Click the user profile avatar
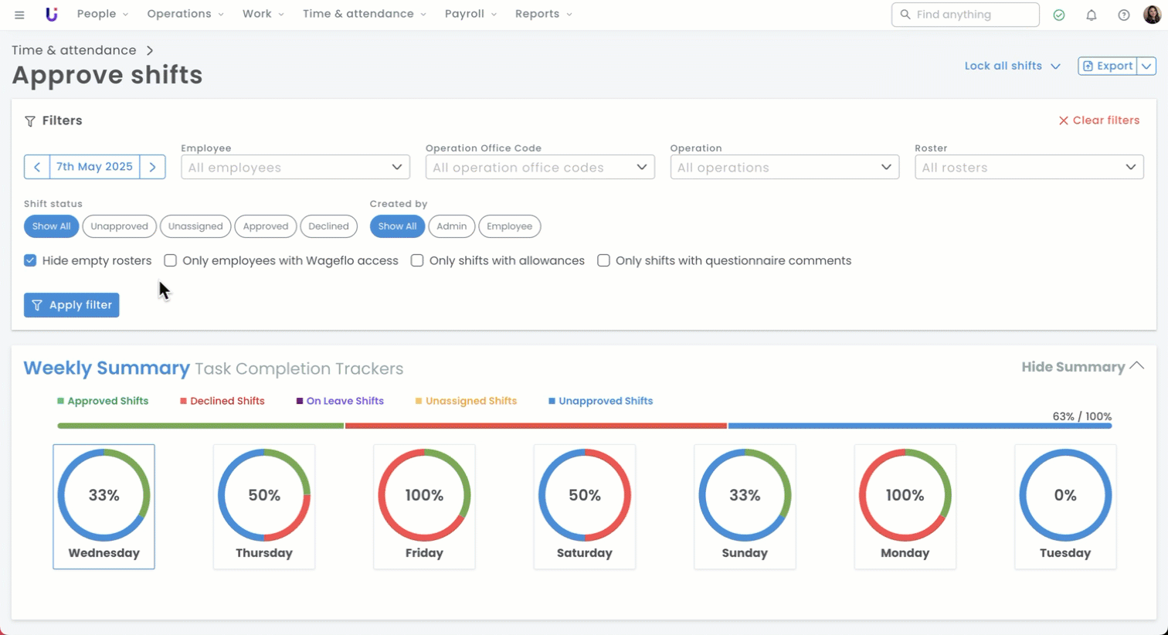The height and width of the screenshot is (635, 1168). [x=1152, y=15]
